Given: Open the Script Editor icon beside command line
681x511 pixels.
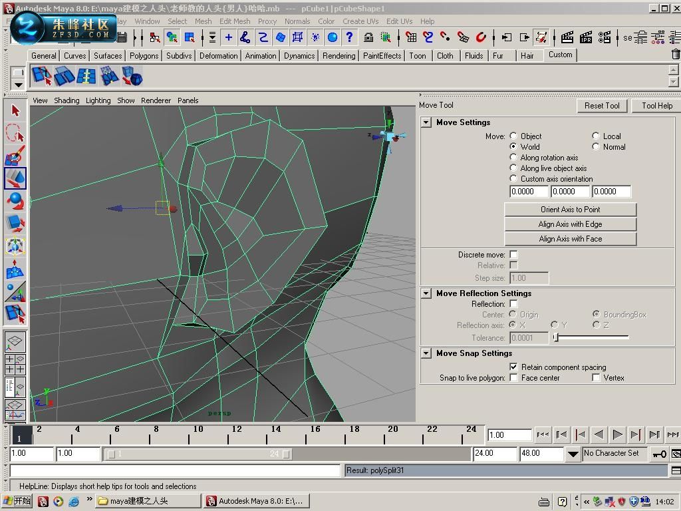Looking at the screenshot, I should pos(676,470).
